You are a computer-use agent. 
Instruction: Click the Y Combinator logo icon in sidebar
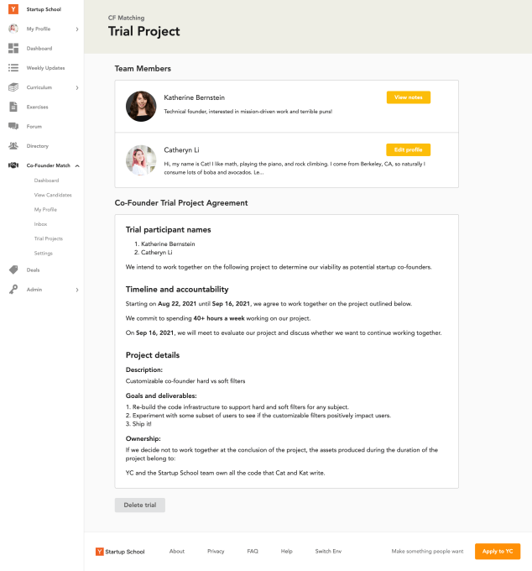tap(13, 9)
